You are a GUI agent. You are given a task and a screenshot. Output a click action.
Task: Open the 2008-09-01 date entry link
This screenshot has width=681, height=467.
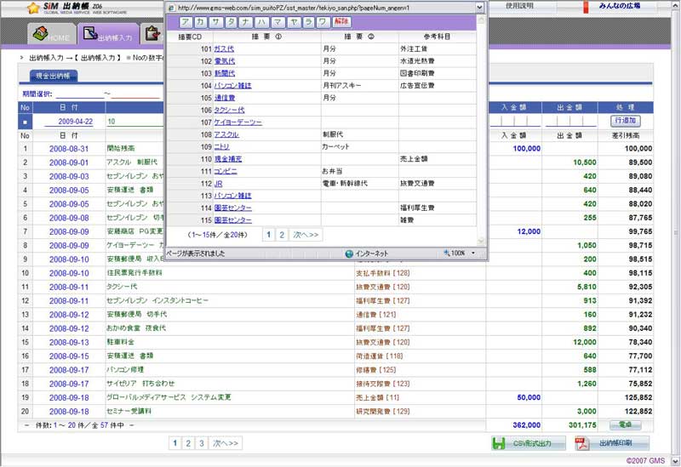coord(68,162)
